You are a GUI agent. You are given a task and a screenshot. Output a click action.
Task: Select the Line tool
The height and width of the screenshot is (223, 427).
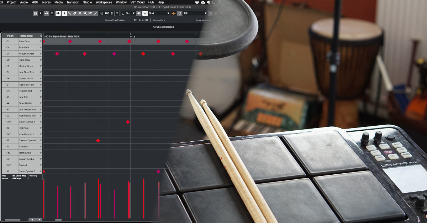click(x=95, y=13)
